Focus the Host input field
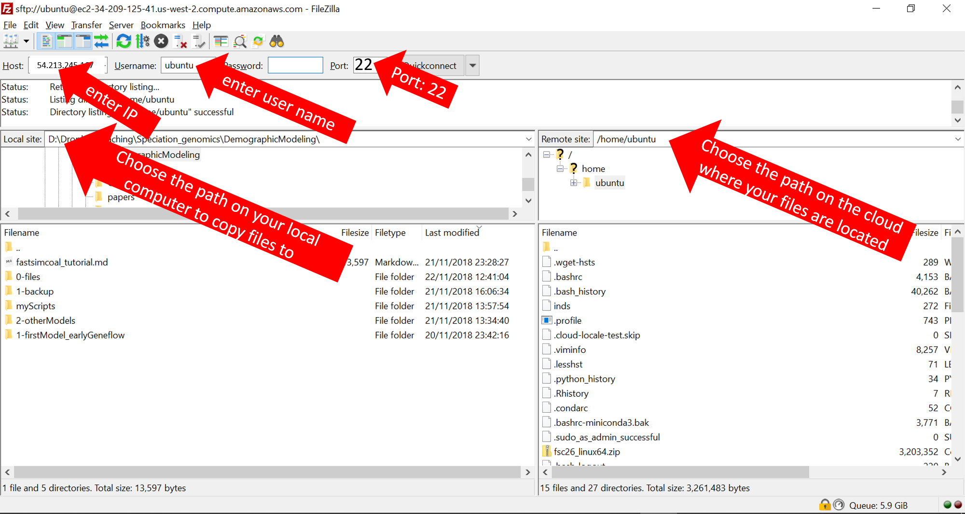965x514 pixels. pyautogui.click(x=68, y=65)
